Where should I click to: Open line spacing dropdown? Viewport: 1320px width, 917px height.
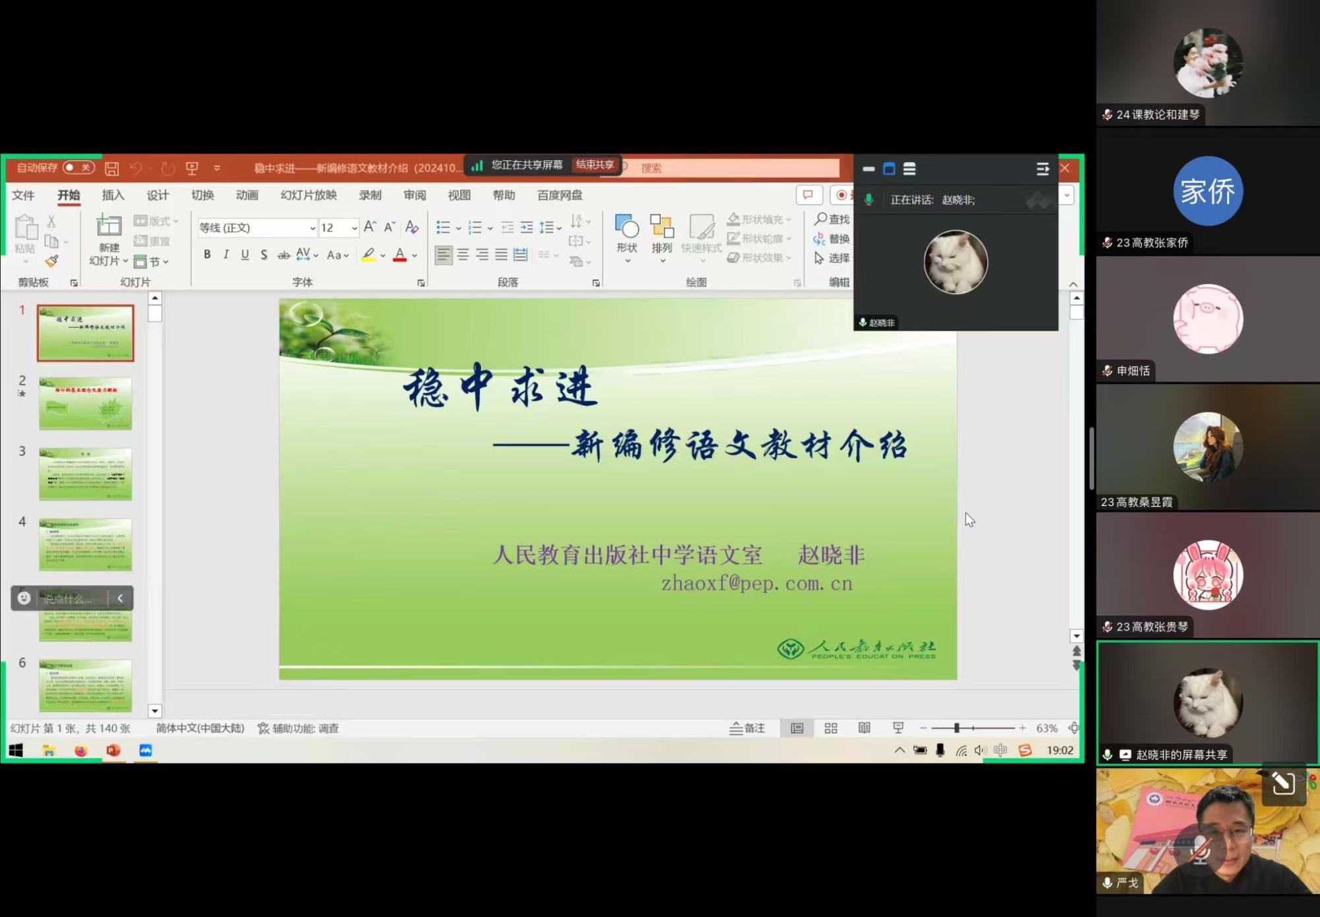550,228
